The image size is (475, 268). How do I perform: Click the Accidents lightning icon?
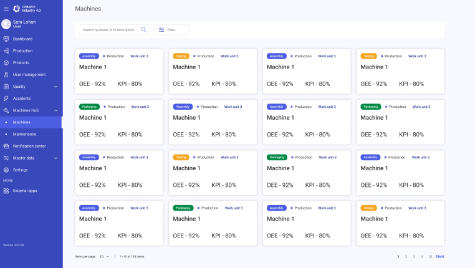tap(6, 98)
